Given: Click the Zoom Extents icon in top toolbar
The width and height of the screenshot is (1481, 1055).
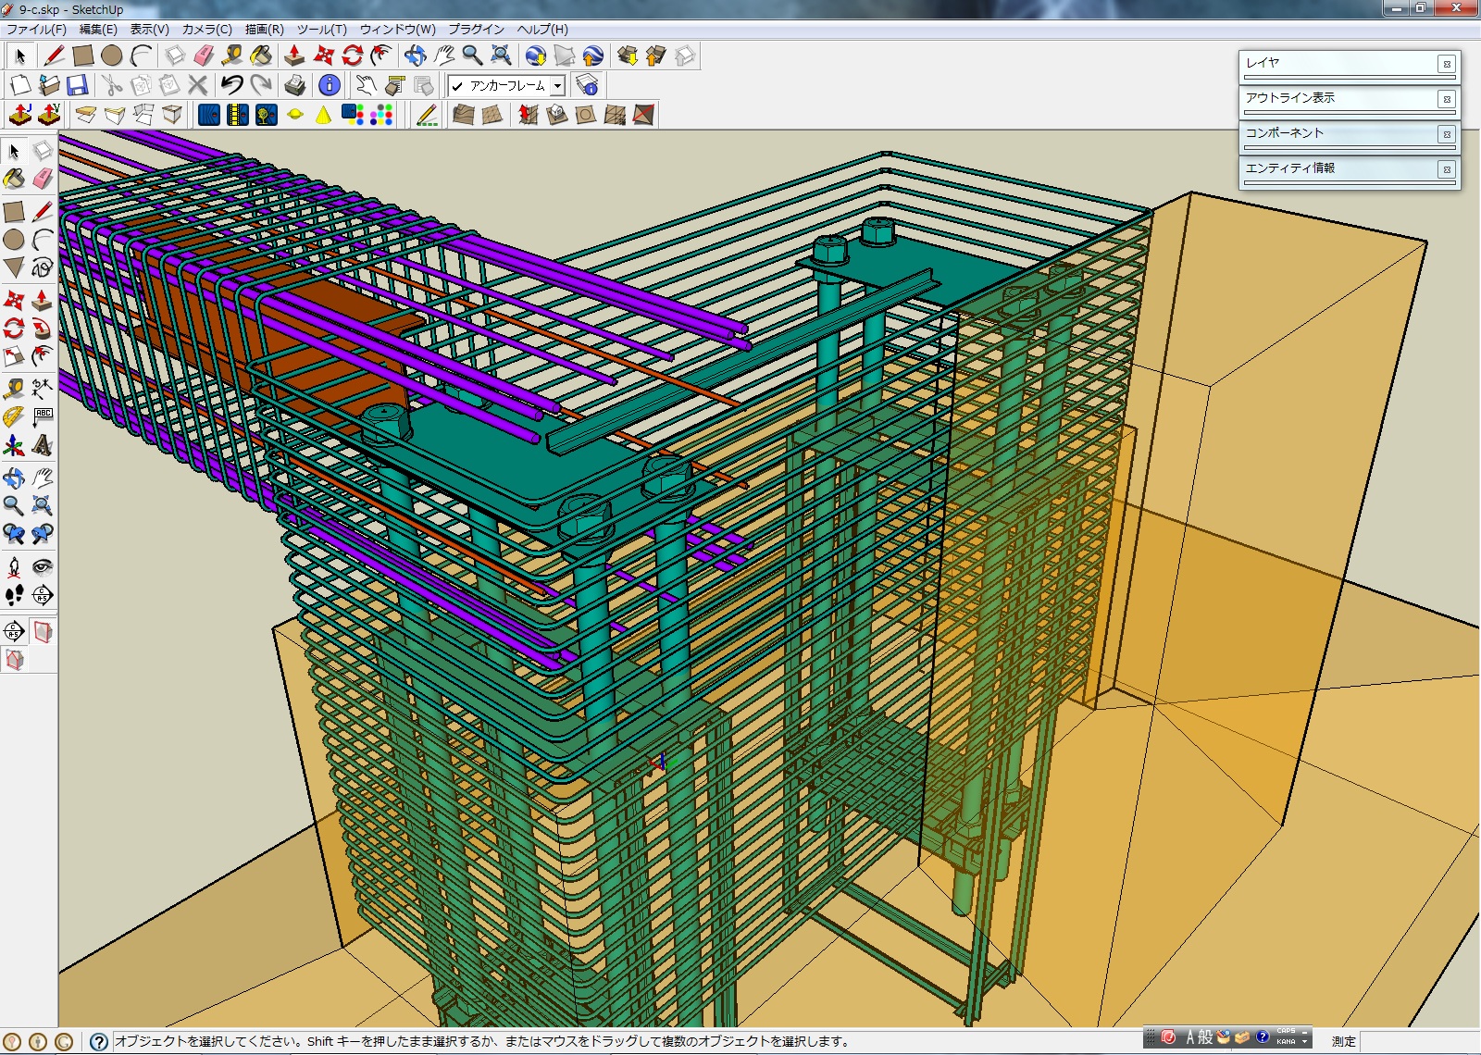Looking at the screenshot, I should pos(501,56).
